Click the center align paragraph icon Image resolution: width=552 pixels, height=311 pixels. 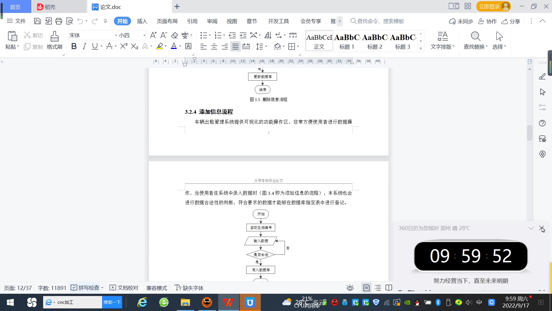(214, 47)
